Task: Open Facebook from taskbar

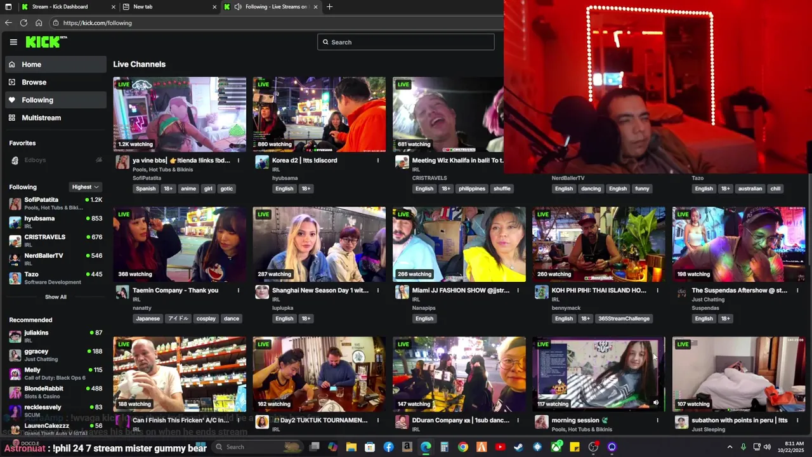Action: coord(388,447)
